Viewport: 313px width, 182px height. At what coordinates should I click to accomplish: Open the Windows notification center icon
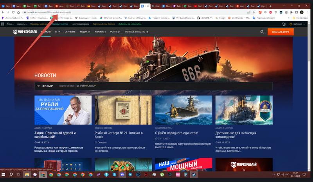coord(304,175)
